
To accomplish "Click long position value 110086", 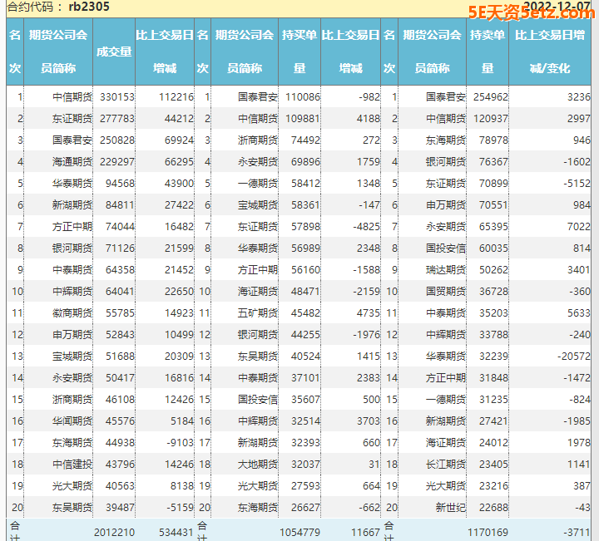I will coord(303,97).
